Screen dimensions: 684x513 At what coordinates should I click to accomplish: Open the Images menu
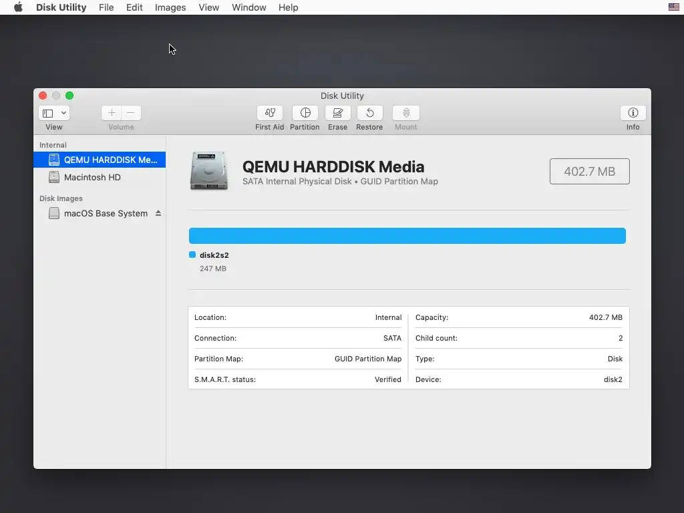click(x=170, y=7)
